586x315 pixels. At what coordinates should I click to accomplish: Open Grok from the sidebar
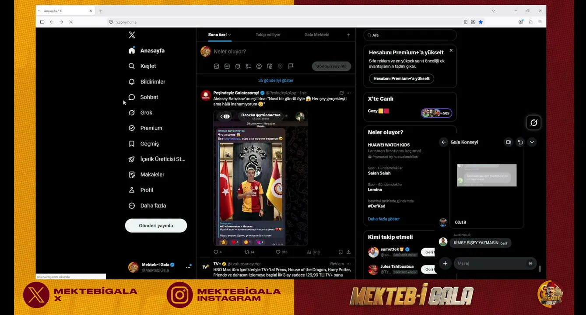(140, 113)
